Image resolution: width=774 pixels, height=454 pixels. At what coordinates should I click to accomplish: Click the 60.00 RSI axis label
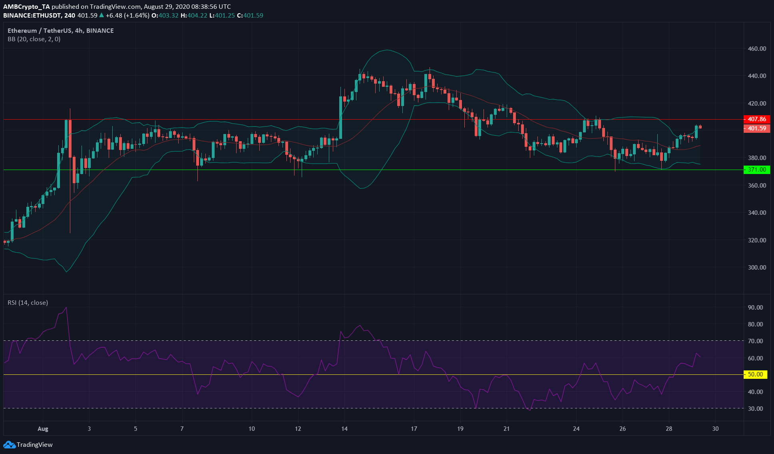tap(755, 358)
